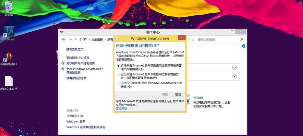The height and width of the screenshot is (136, 303).
Task: Minimize the 操作中心 window
Action: (226, 31)
